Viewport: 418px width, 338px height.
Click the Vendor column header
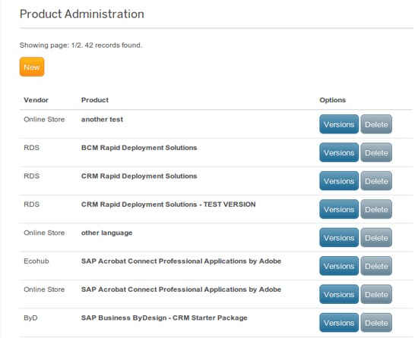(36, 100)
